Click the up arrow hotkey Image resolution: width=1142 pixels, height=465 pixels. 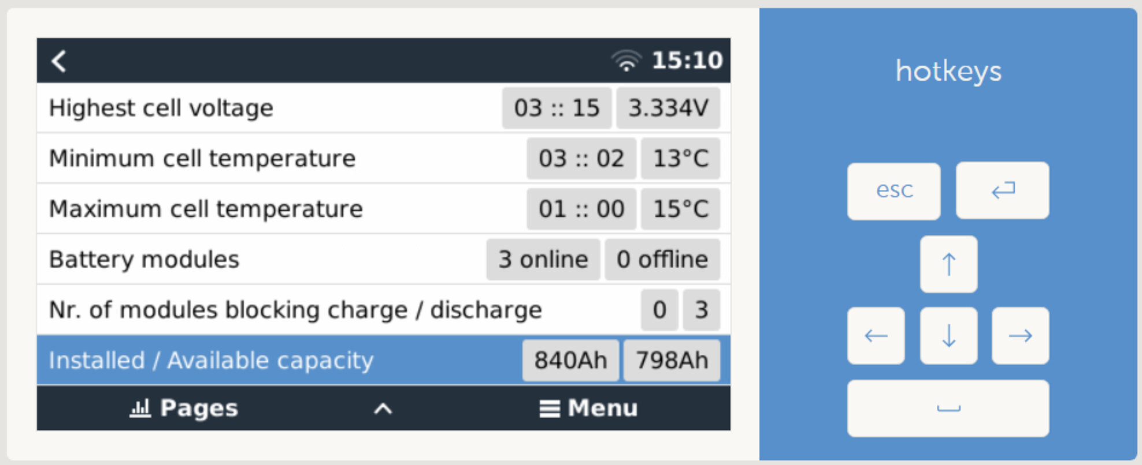click(x=948, y=264)
